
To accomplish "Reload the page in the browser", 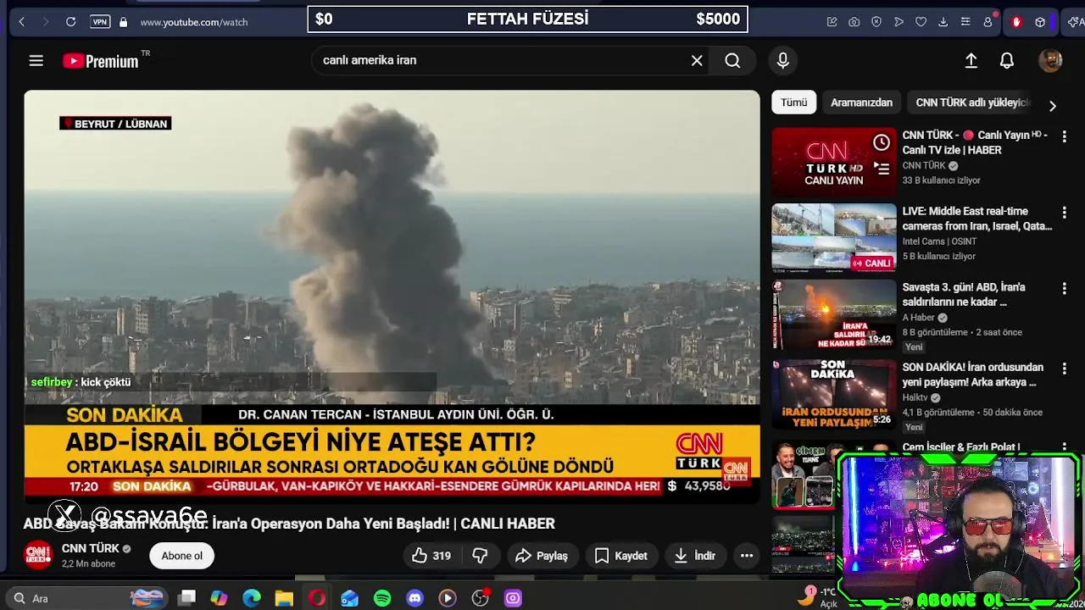I will [71, 22].
